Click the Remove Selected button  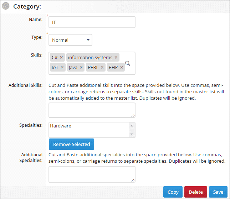(71, 144)
